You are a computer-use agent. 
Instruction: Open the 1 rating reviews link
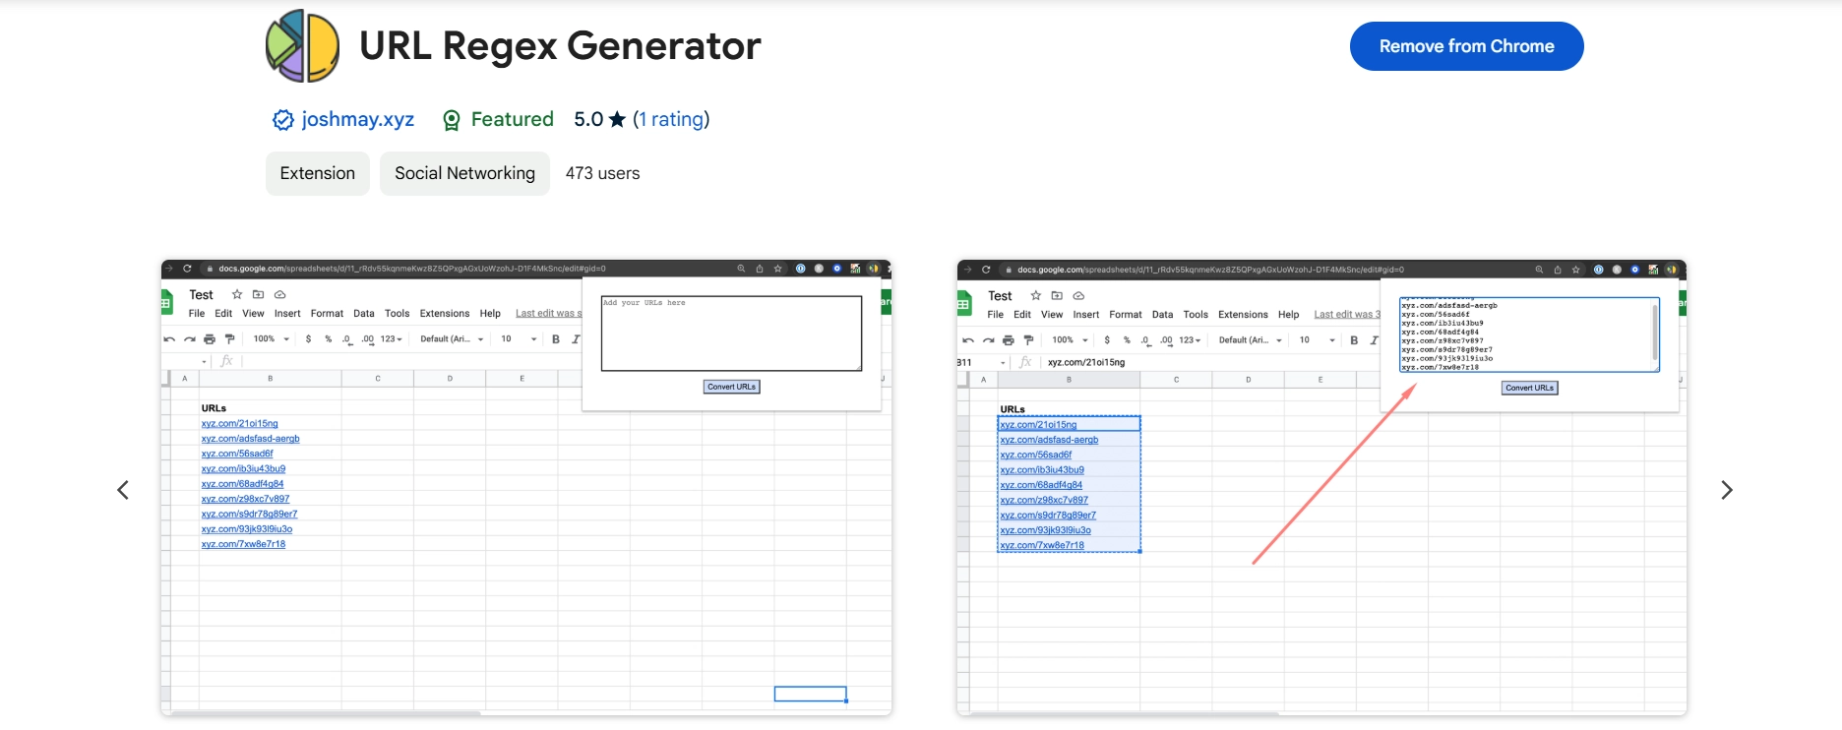(x=671, y=119)
